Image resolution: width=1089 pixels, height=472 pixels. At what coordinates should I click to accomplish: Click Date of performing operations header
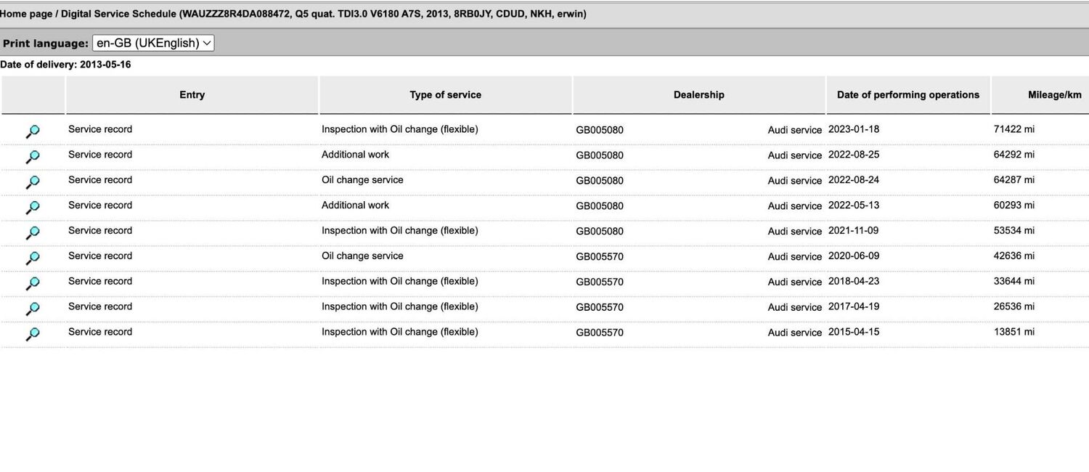907,95
